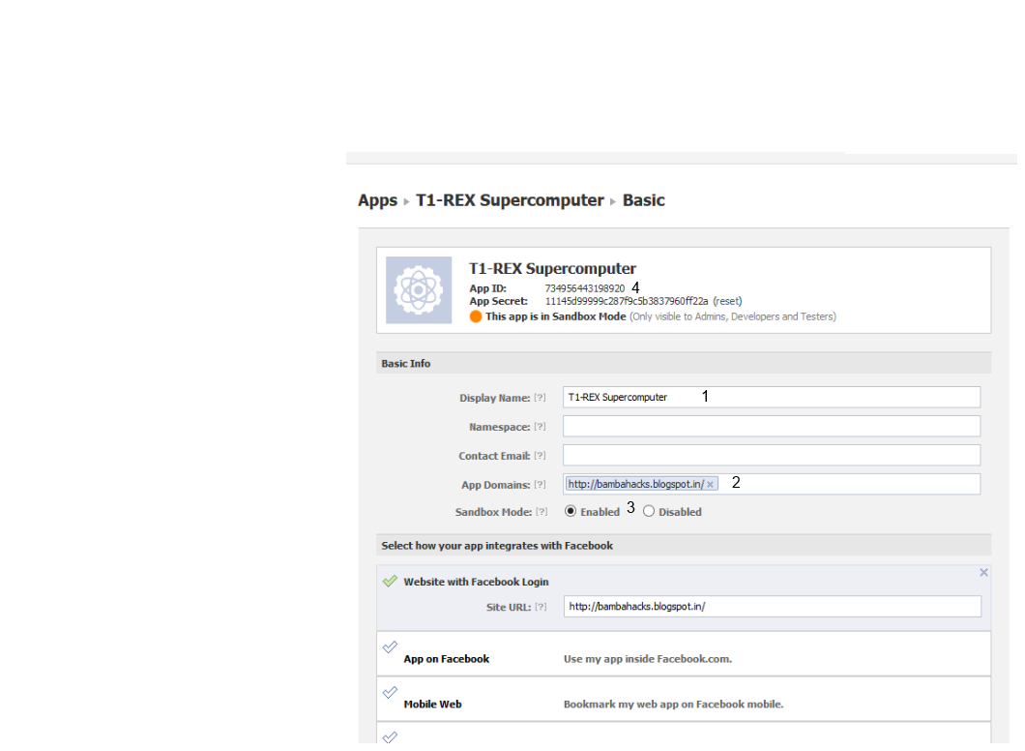This screenshot has height=751, width=1025.
Task: Select Sandbox Mode Disabled radio button
Action: (x=649, y=511)
